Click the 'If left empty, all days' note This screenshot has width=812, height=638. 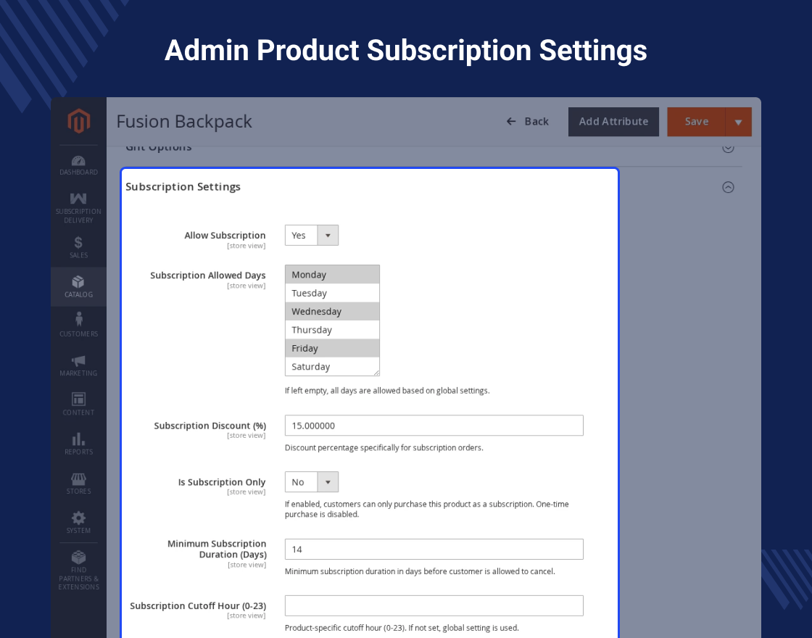387,391
